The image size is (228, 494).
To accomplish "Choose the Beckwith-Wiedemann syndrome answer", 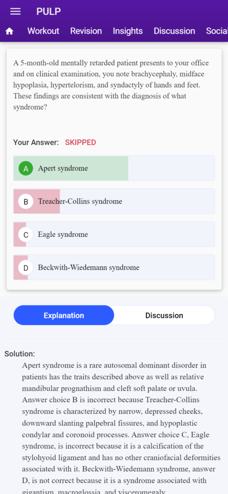I will (114, 267).
